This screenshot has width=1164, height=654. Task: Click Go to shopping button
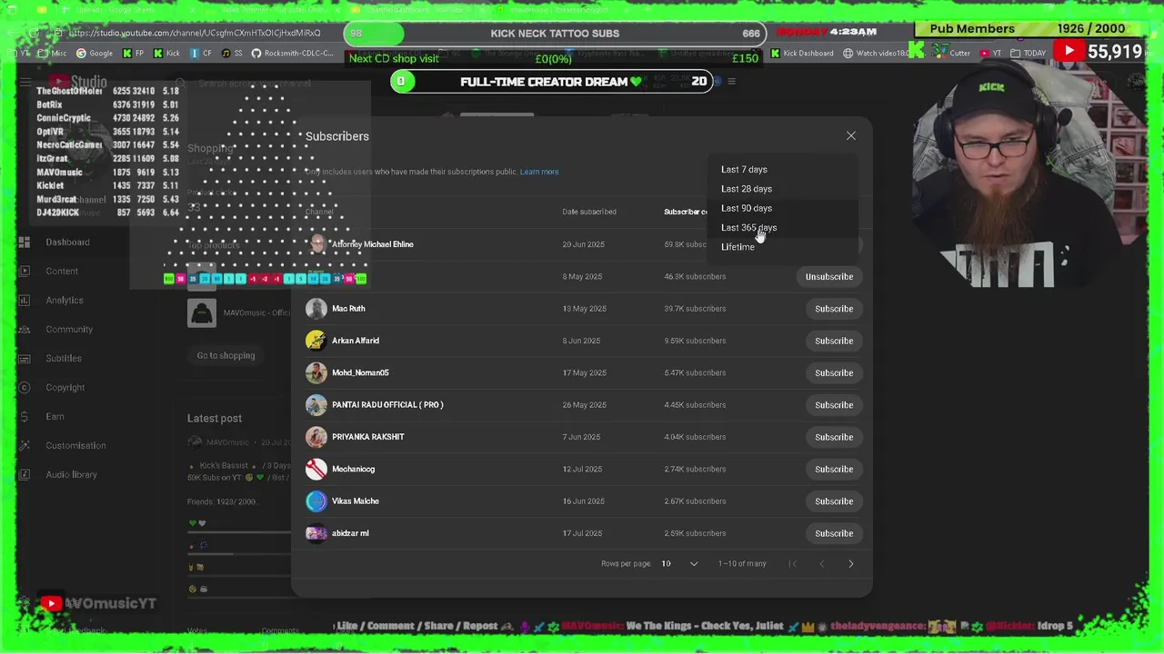tap(226, 356)
